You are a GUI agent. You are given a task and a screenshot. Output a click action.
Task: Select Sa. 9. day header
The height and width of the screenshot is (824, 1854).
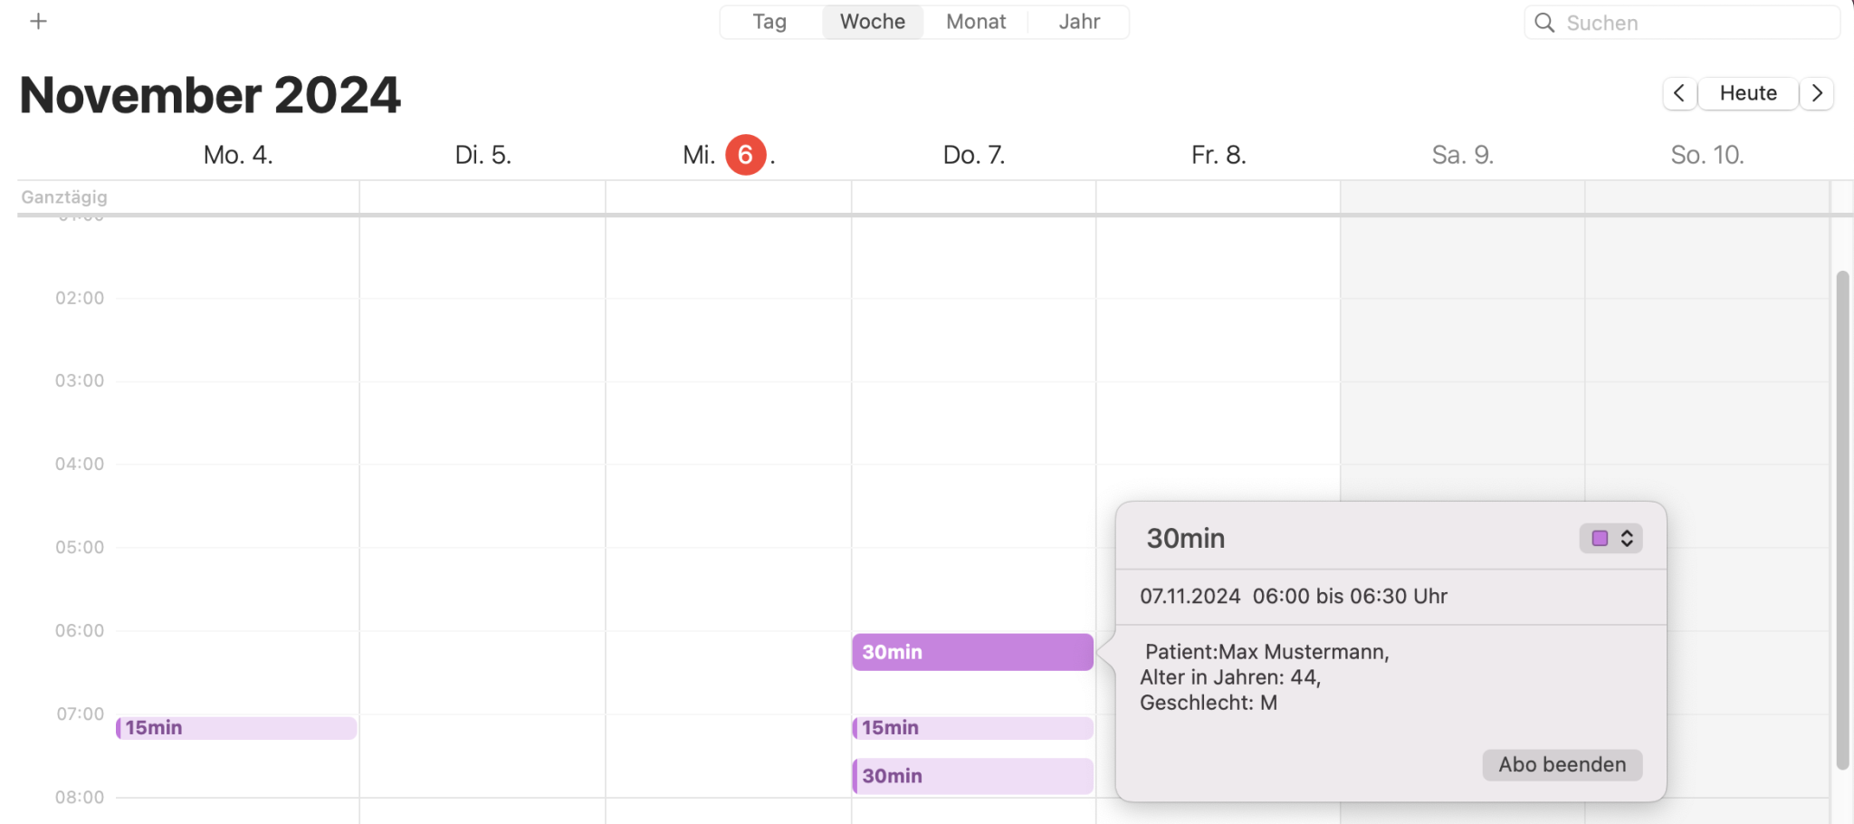(x=1463, y=155)
